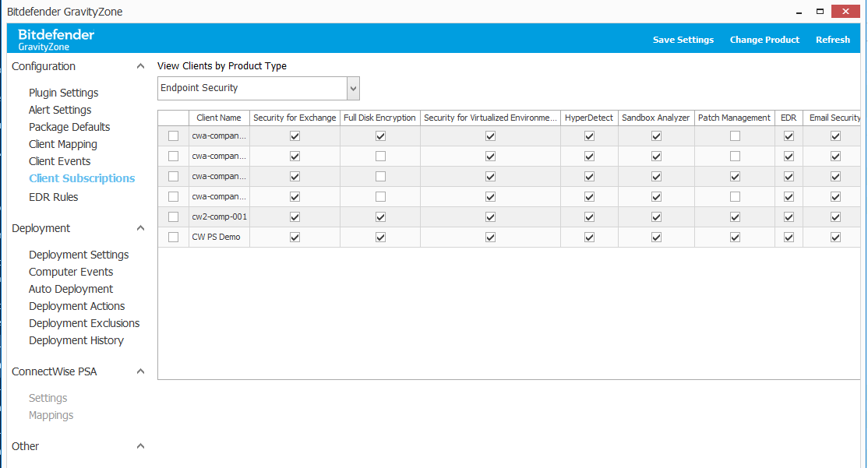Refresh the client subscriptions list
868x468 pixels.
coord(832,39)
